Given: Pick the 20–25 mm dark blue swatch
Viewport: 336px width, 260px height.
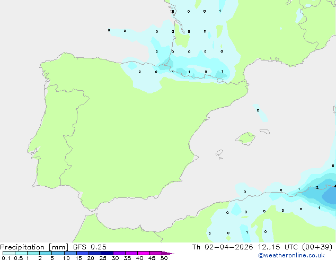Looking at the screenshot, I should (x=94, y=253).
